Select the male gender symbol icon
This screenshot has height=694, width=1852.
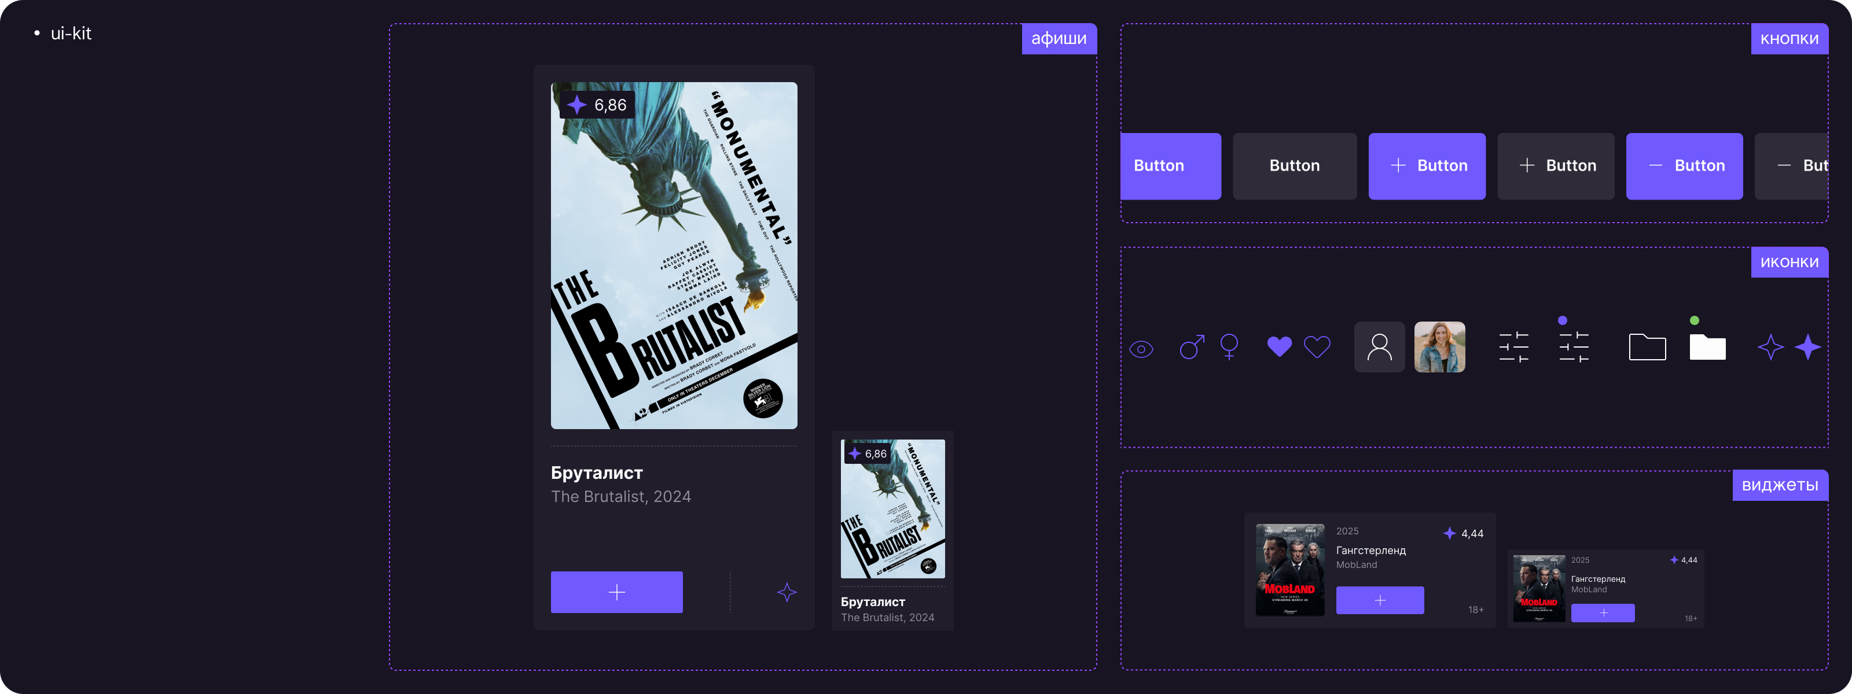tap(1191, 348)
